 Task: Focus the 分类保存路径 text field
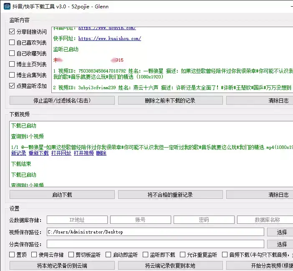(155, 244)
